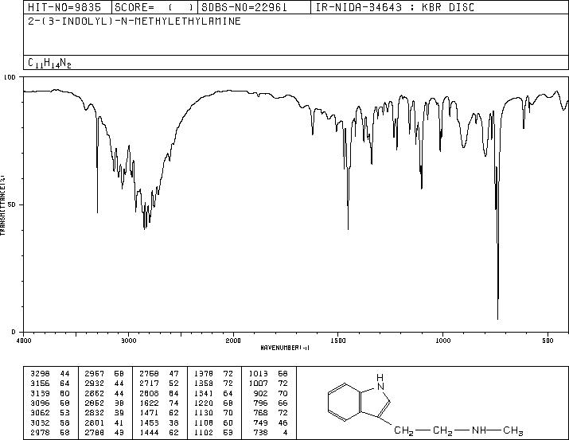Click the 1471 peak table entry

(159, 413)
